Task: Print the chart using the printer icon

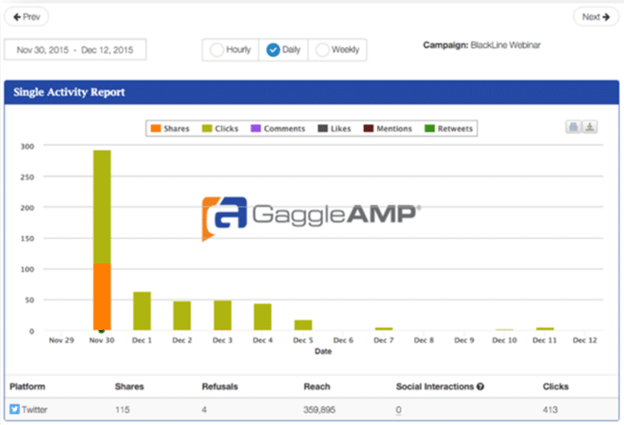Action: pos(573,127)
